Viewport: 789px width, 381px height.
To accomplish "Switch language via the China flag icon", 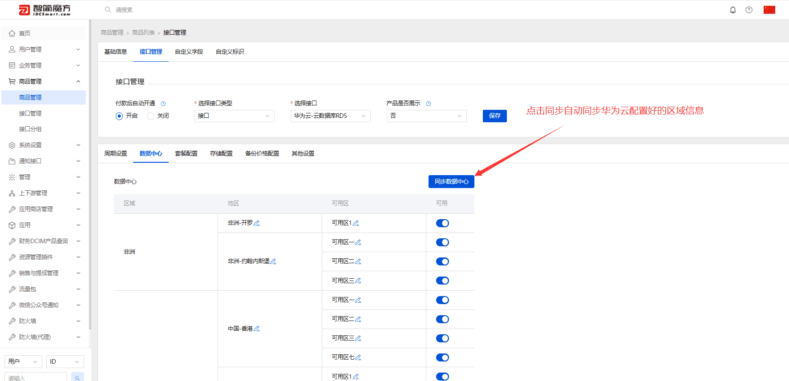I will (x=769, y=10).
